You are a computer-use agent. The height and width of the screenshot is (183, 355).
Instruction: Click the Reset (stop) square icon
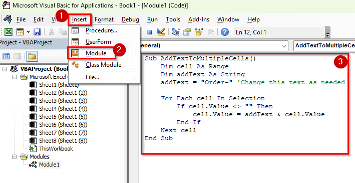149,32
